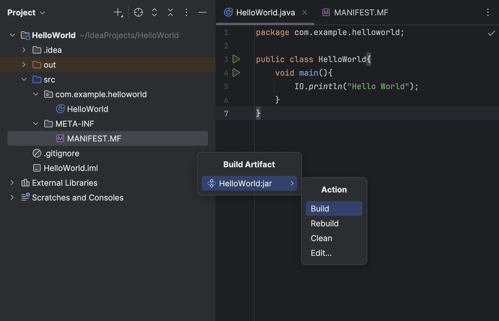Select HelloWorld:jar in Build Artifact popup
499x321 pixels.
[x=249, y=183]
